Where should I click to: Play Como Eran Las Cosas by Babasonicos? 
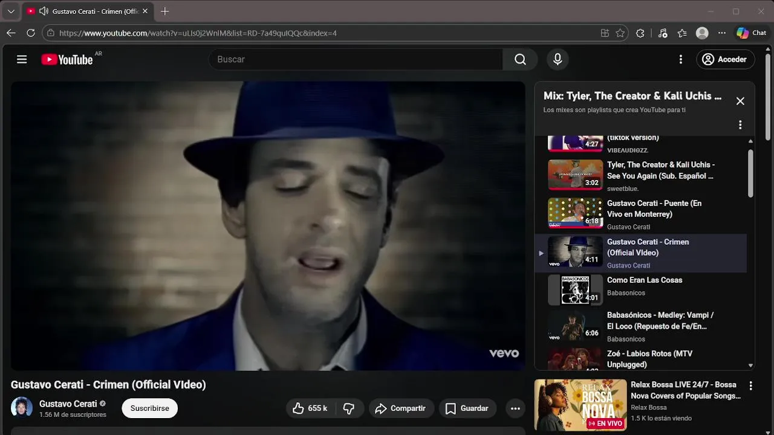640,291
